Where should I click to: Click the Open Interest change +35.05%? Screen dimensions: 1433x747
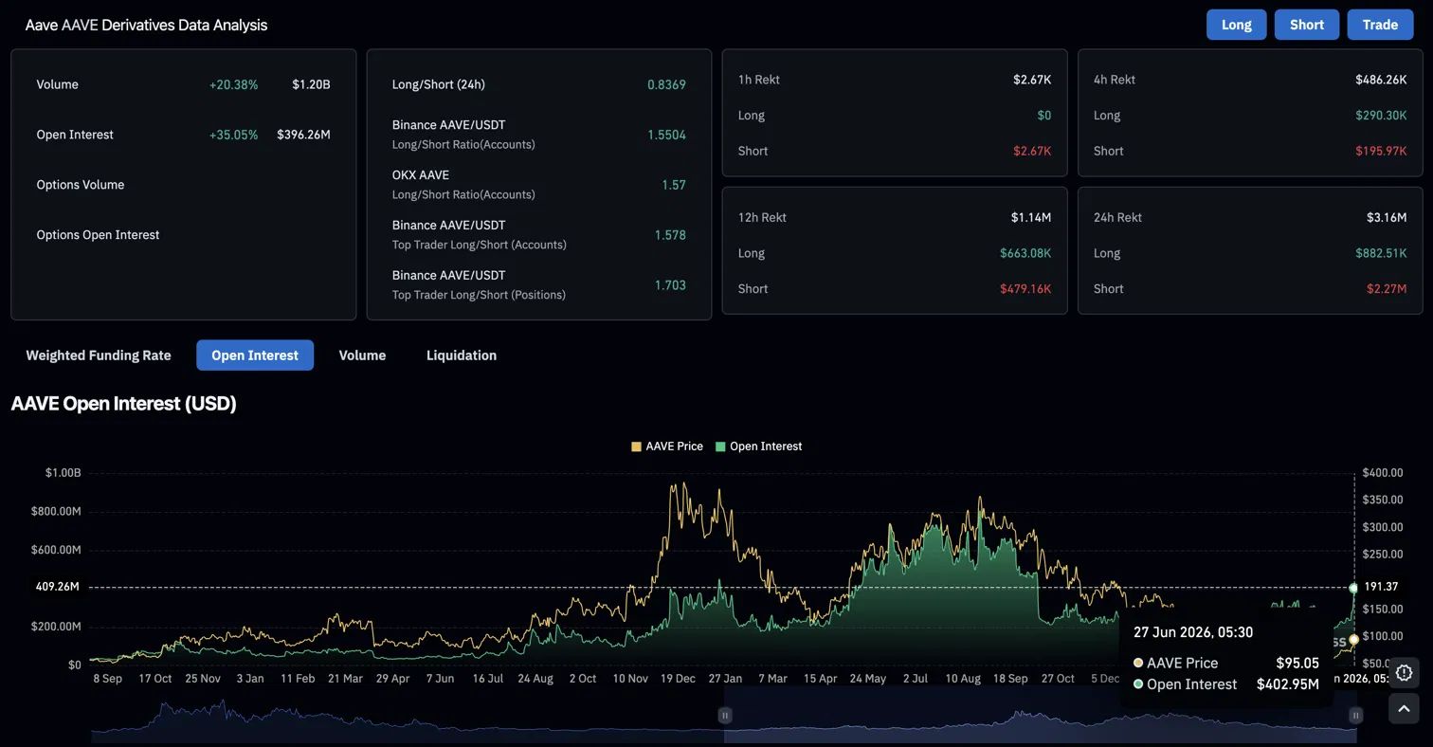click(x=233, y=135)
